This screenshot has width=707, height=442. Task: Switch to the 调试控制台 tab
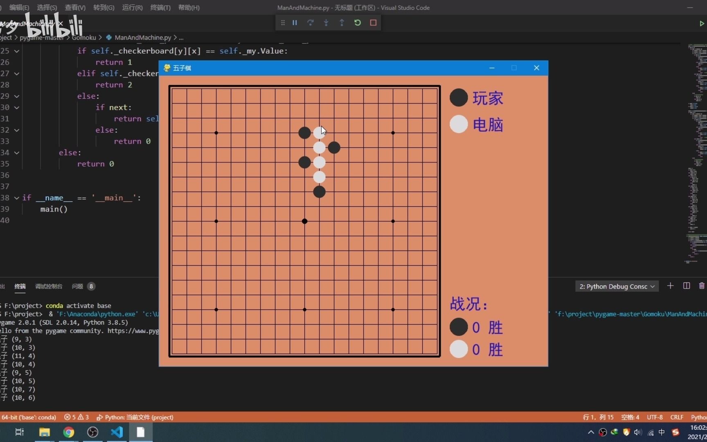[49, 286]
